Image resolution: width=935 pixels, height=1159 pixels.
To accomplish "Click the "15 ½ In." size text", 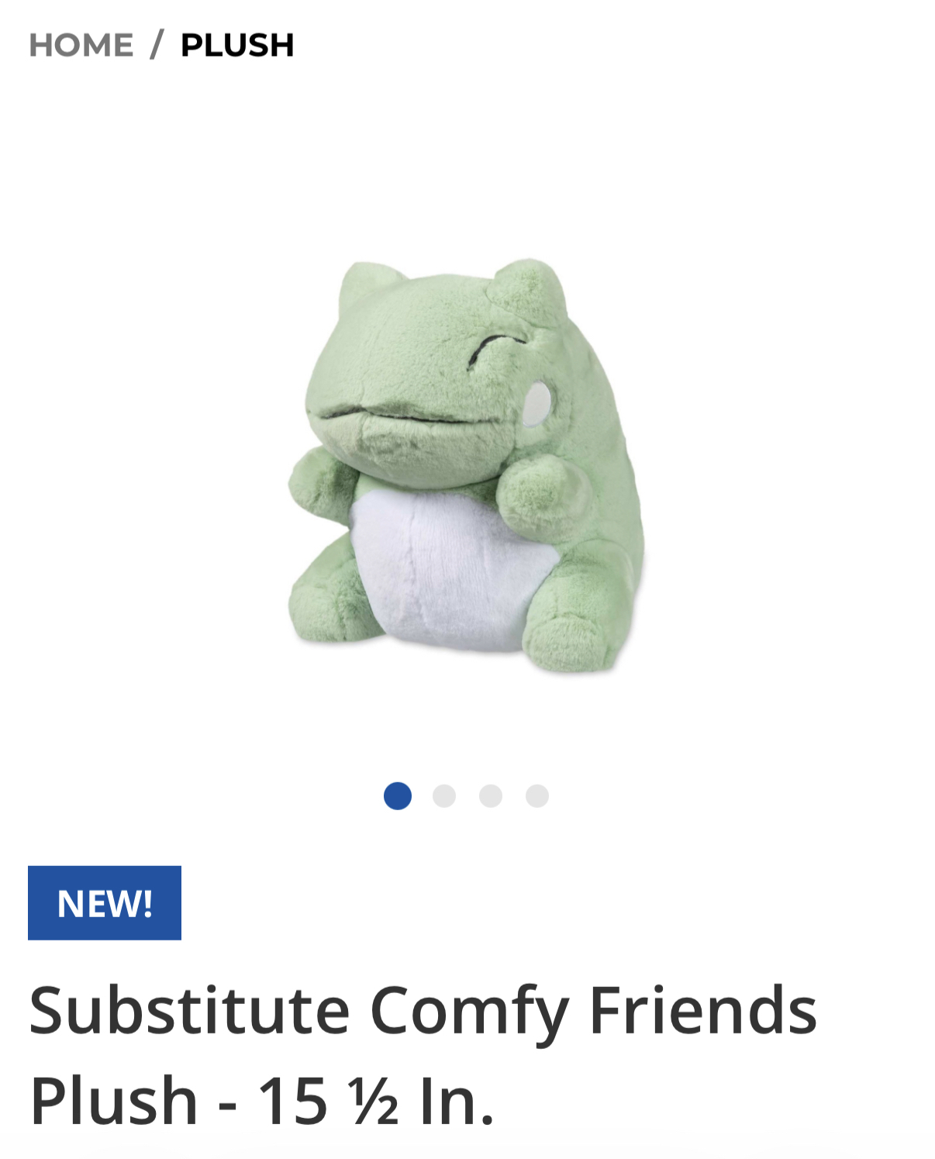I will coord(375,1100).
